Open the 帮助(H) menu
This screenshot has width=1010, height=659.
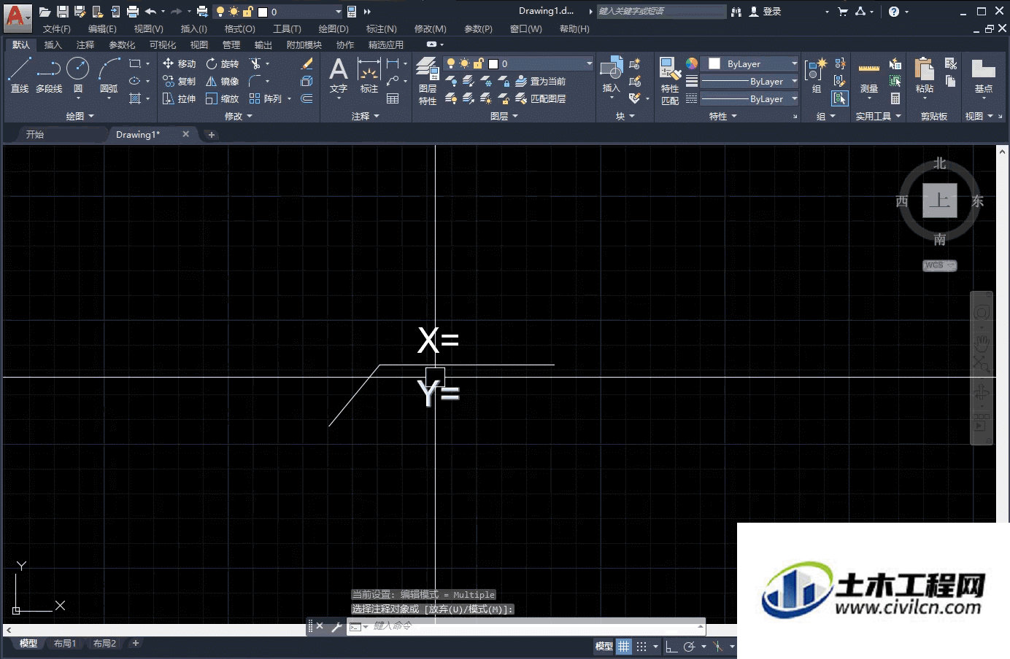click(574, 29)
